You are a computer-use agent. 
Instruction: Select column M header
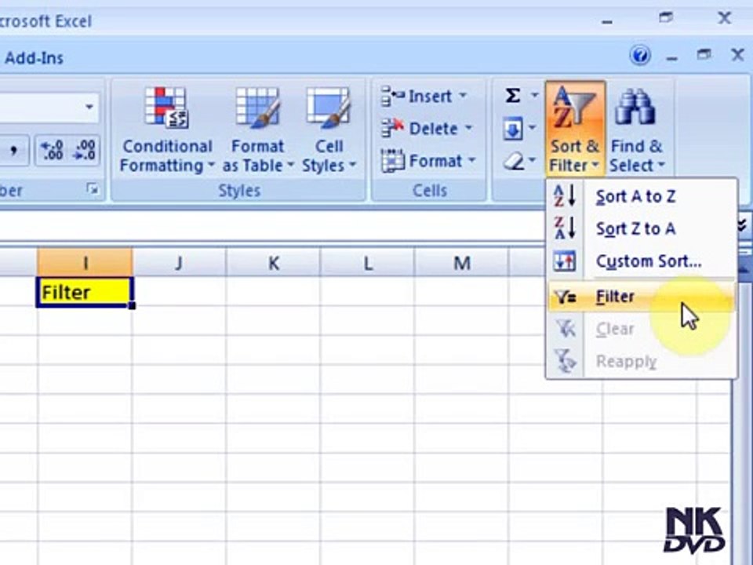(461, 262)
